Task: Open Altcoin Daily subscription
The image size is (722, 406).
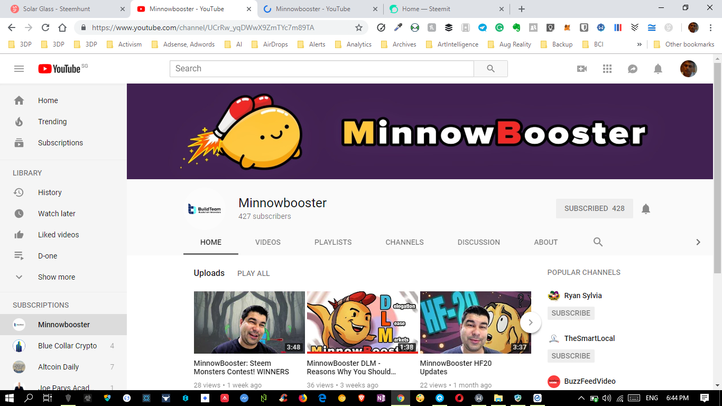Action: pos(63,367)
